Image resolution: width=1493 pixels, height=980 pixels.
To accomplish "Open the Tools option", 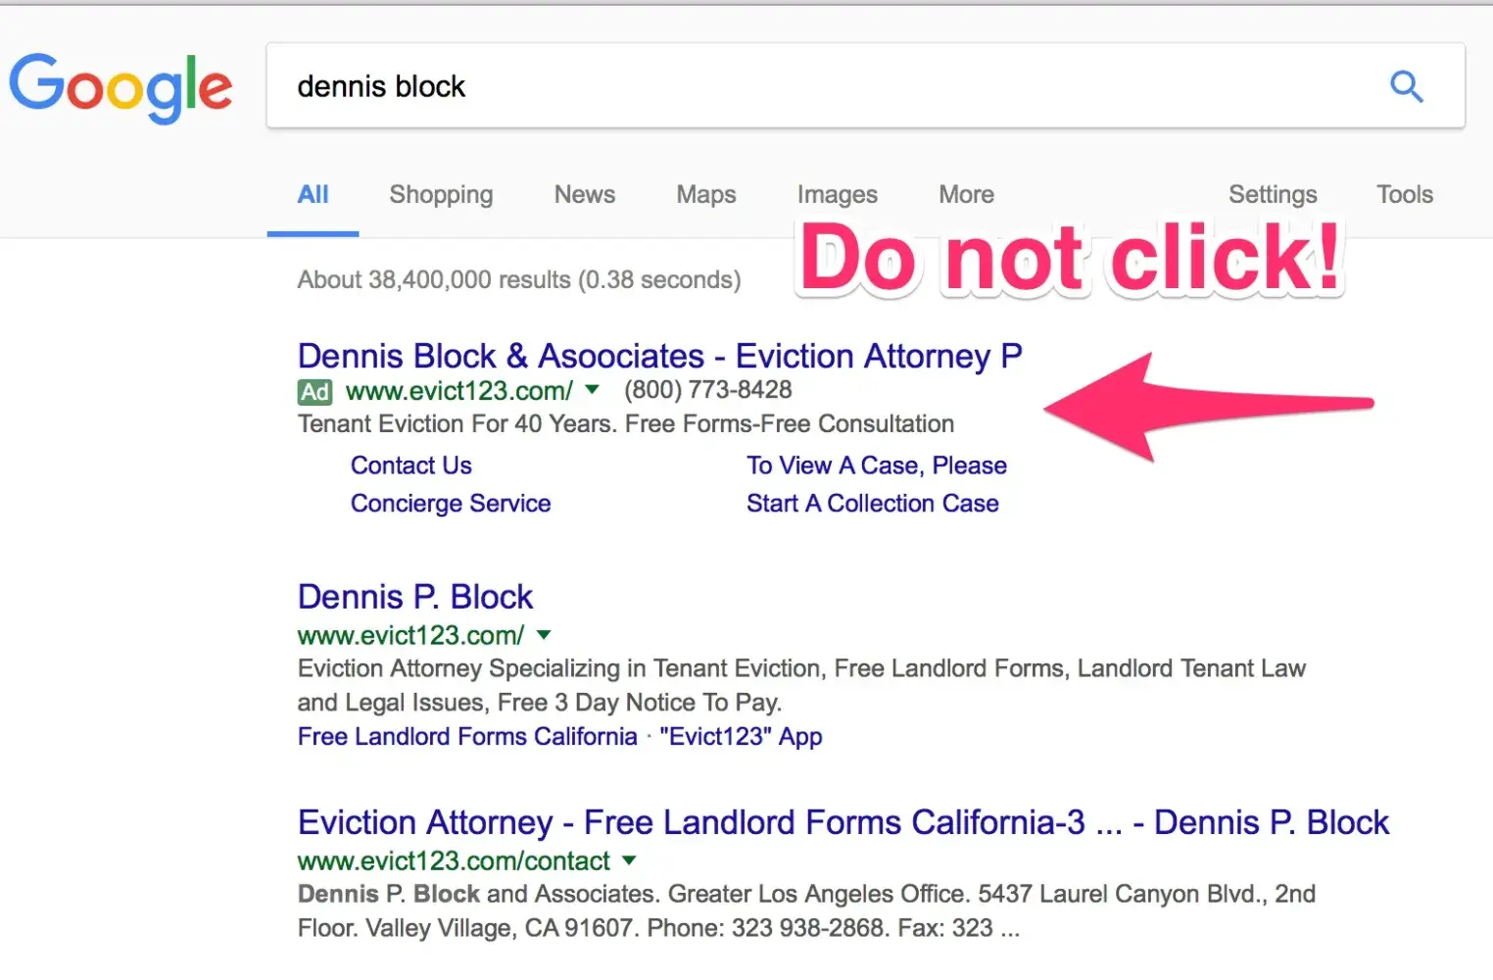I will coord(1404,194).
